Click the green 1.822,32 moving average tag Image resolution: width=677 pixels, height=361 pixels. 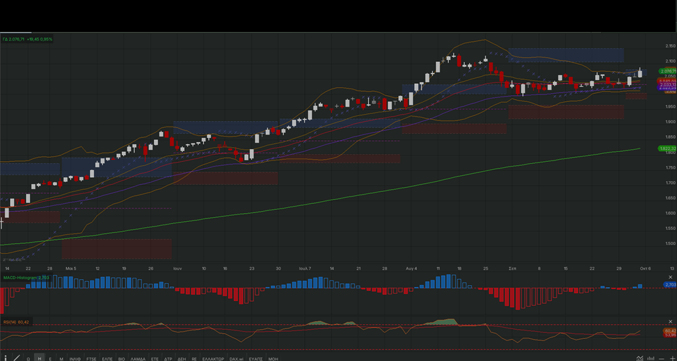point(668,149)
